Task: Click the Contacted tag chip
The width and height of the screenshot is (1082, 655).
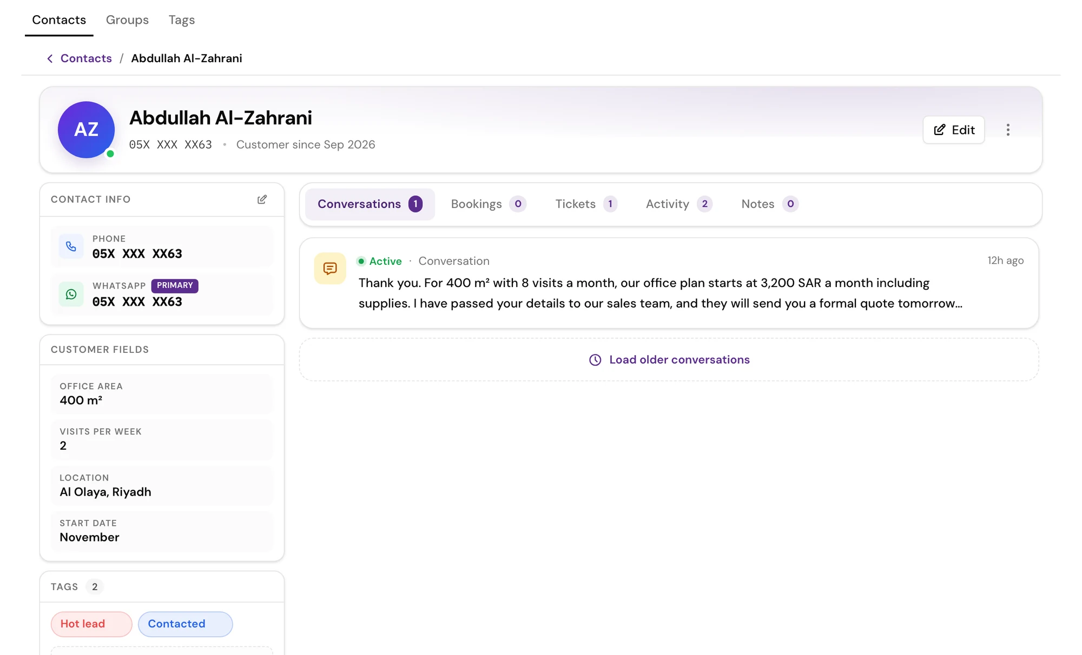Action: 185,624
